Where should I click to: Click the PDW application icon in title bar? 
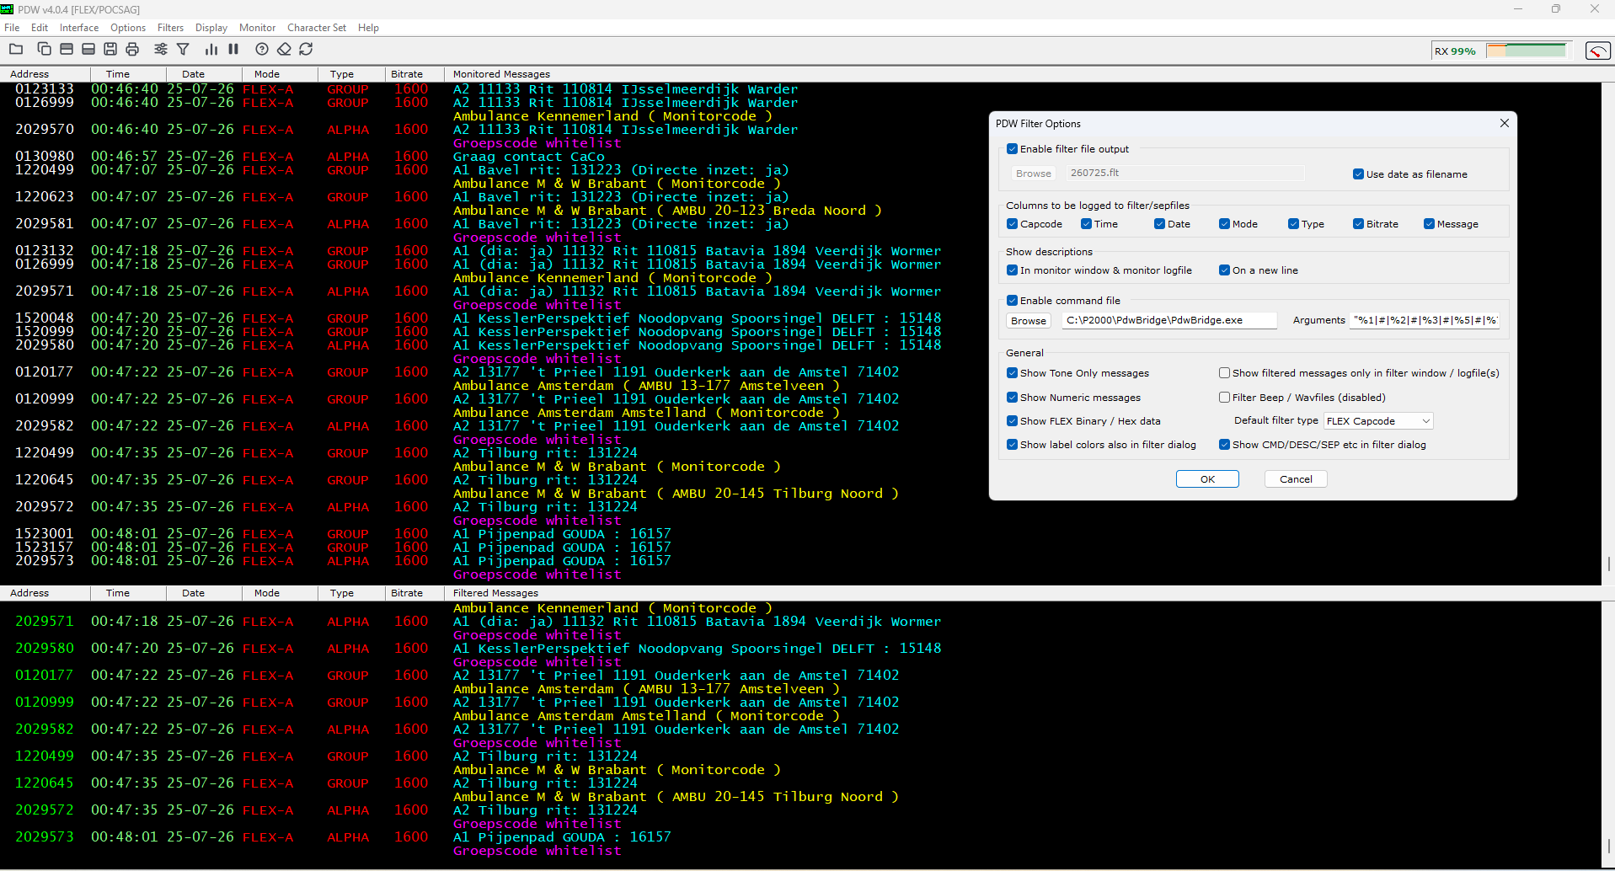8,9
